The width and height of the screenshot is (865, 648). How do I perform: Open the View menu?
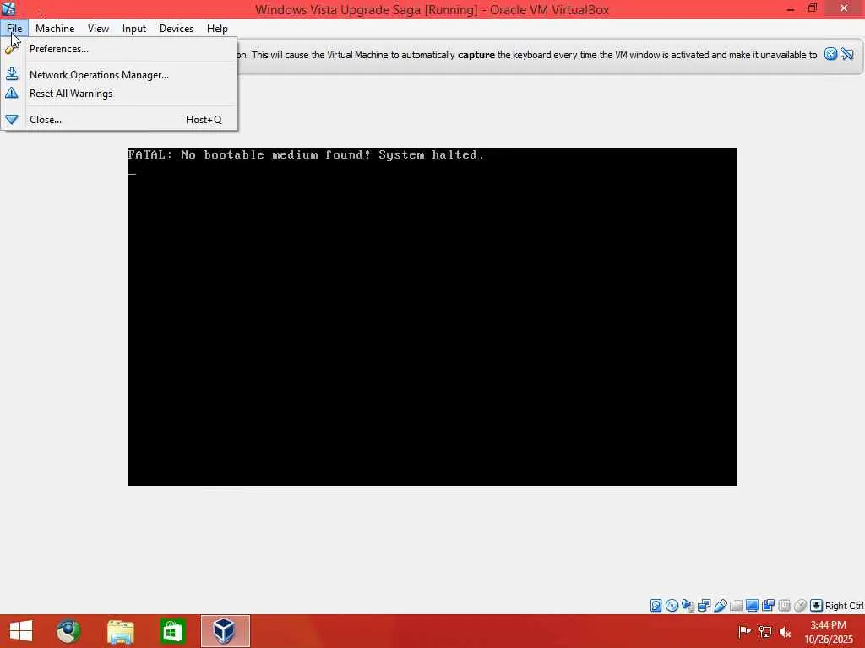pyautogui.click(x=98, y=28)
